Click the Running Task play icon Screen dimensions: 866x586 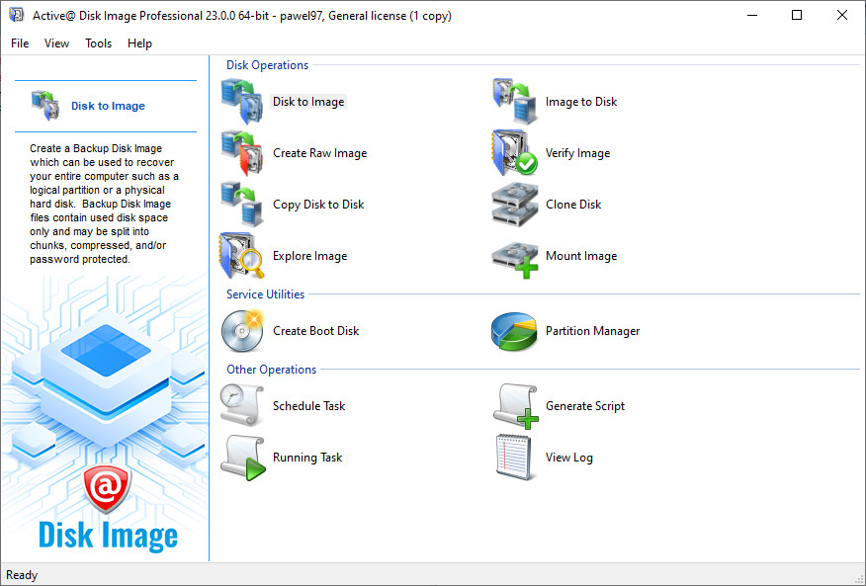point(243,458)
